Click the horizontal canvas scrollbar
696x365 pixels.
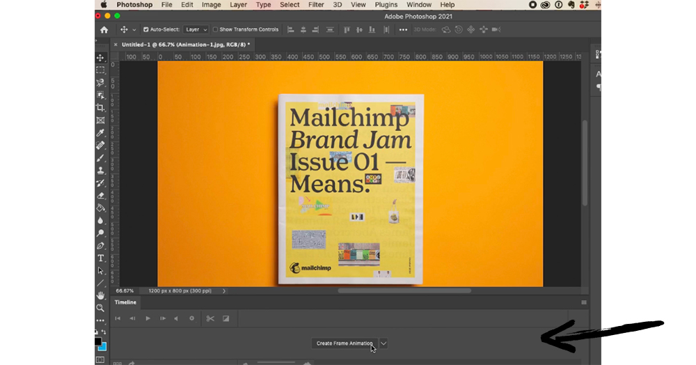tap(404, 291)
